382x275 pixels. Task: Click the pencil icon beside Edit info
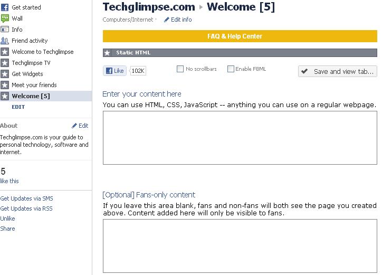coord(167,20)
